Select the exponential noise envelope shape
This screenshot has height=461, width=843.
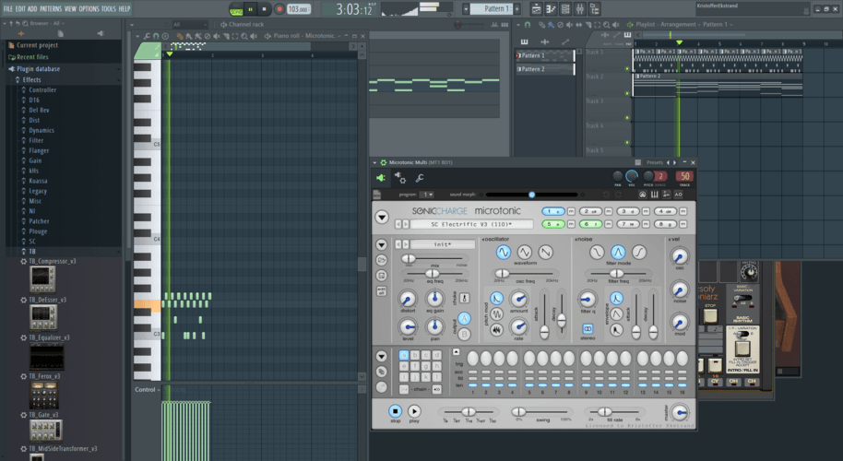pos(617,298)
